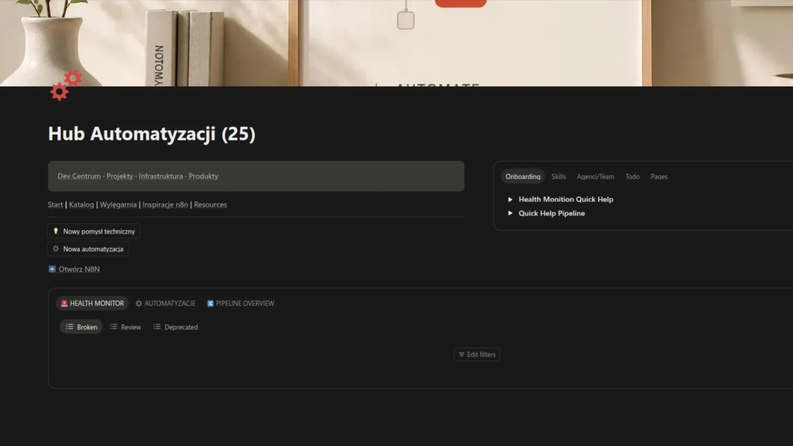Click the Hub Automatyzacji (25) page title
Image resolution: width=793 pixels, height=446 pixels.
152,134
